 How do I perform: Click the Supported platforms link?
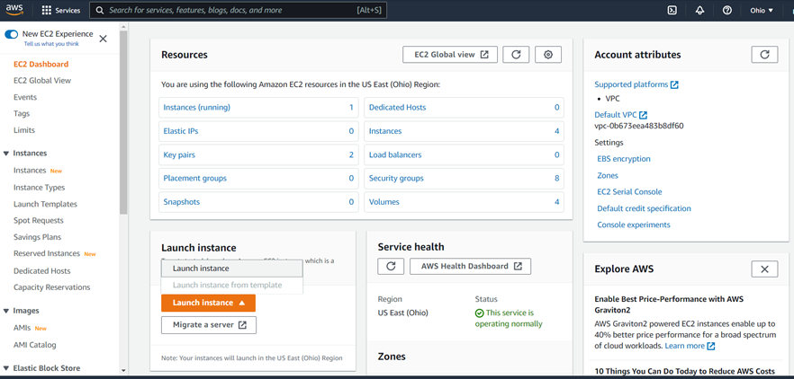(x=631, y=84)
